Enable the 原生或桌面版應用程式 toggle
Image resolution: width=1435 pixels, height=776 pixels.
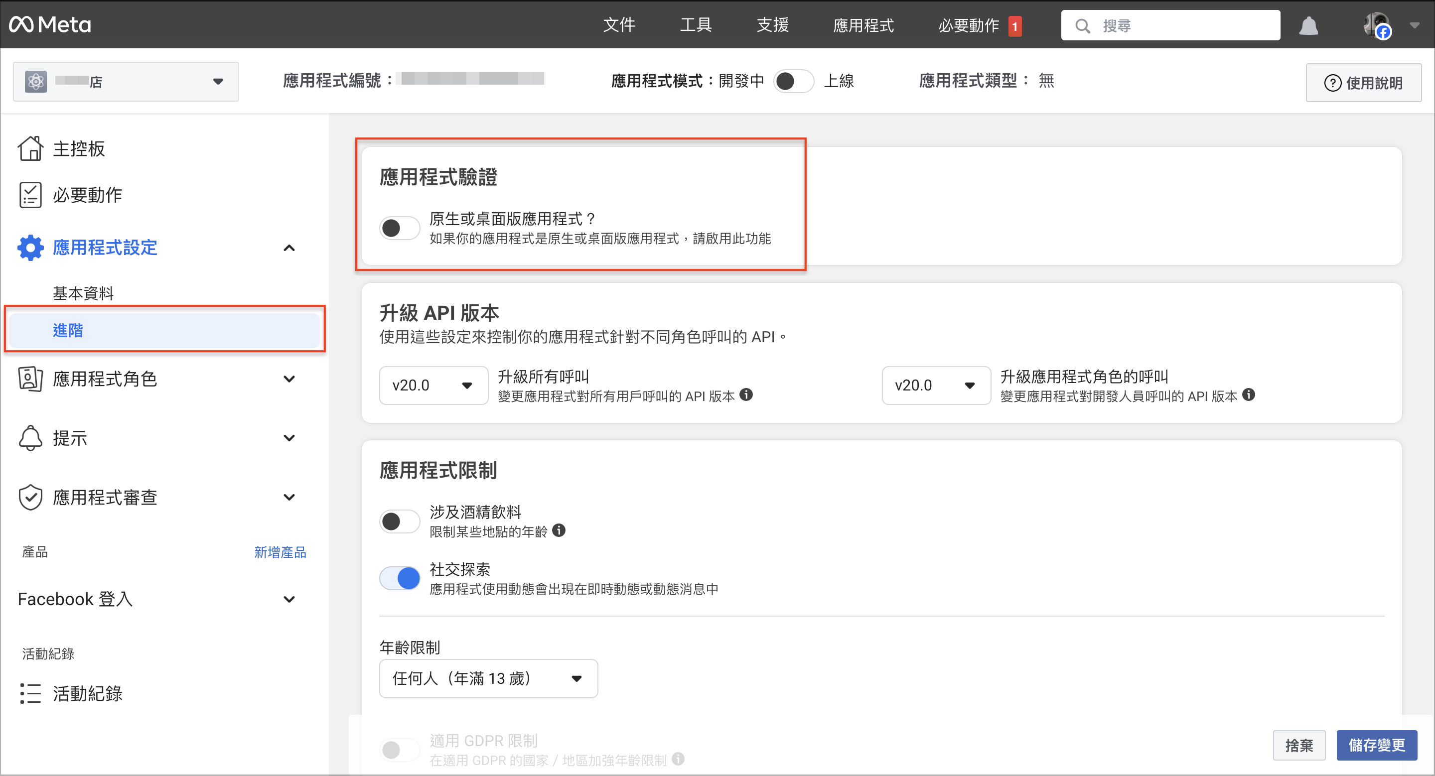(x=400, y=228)
